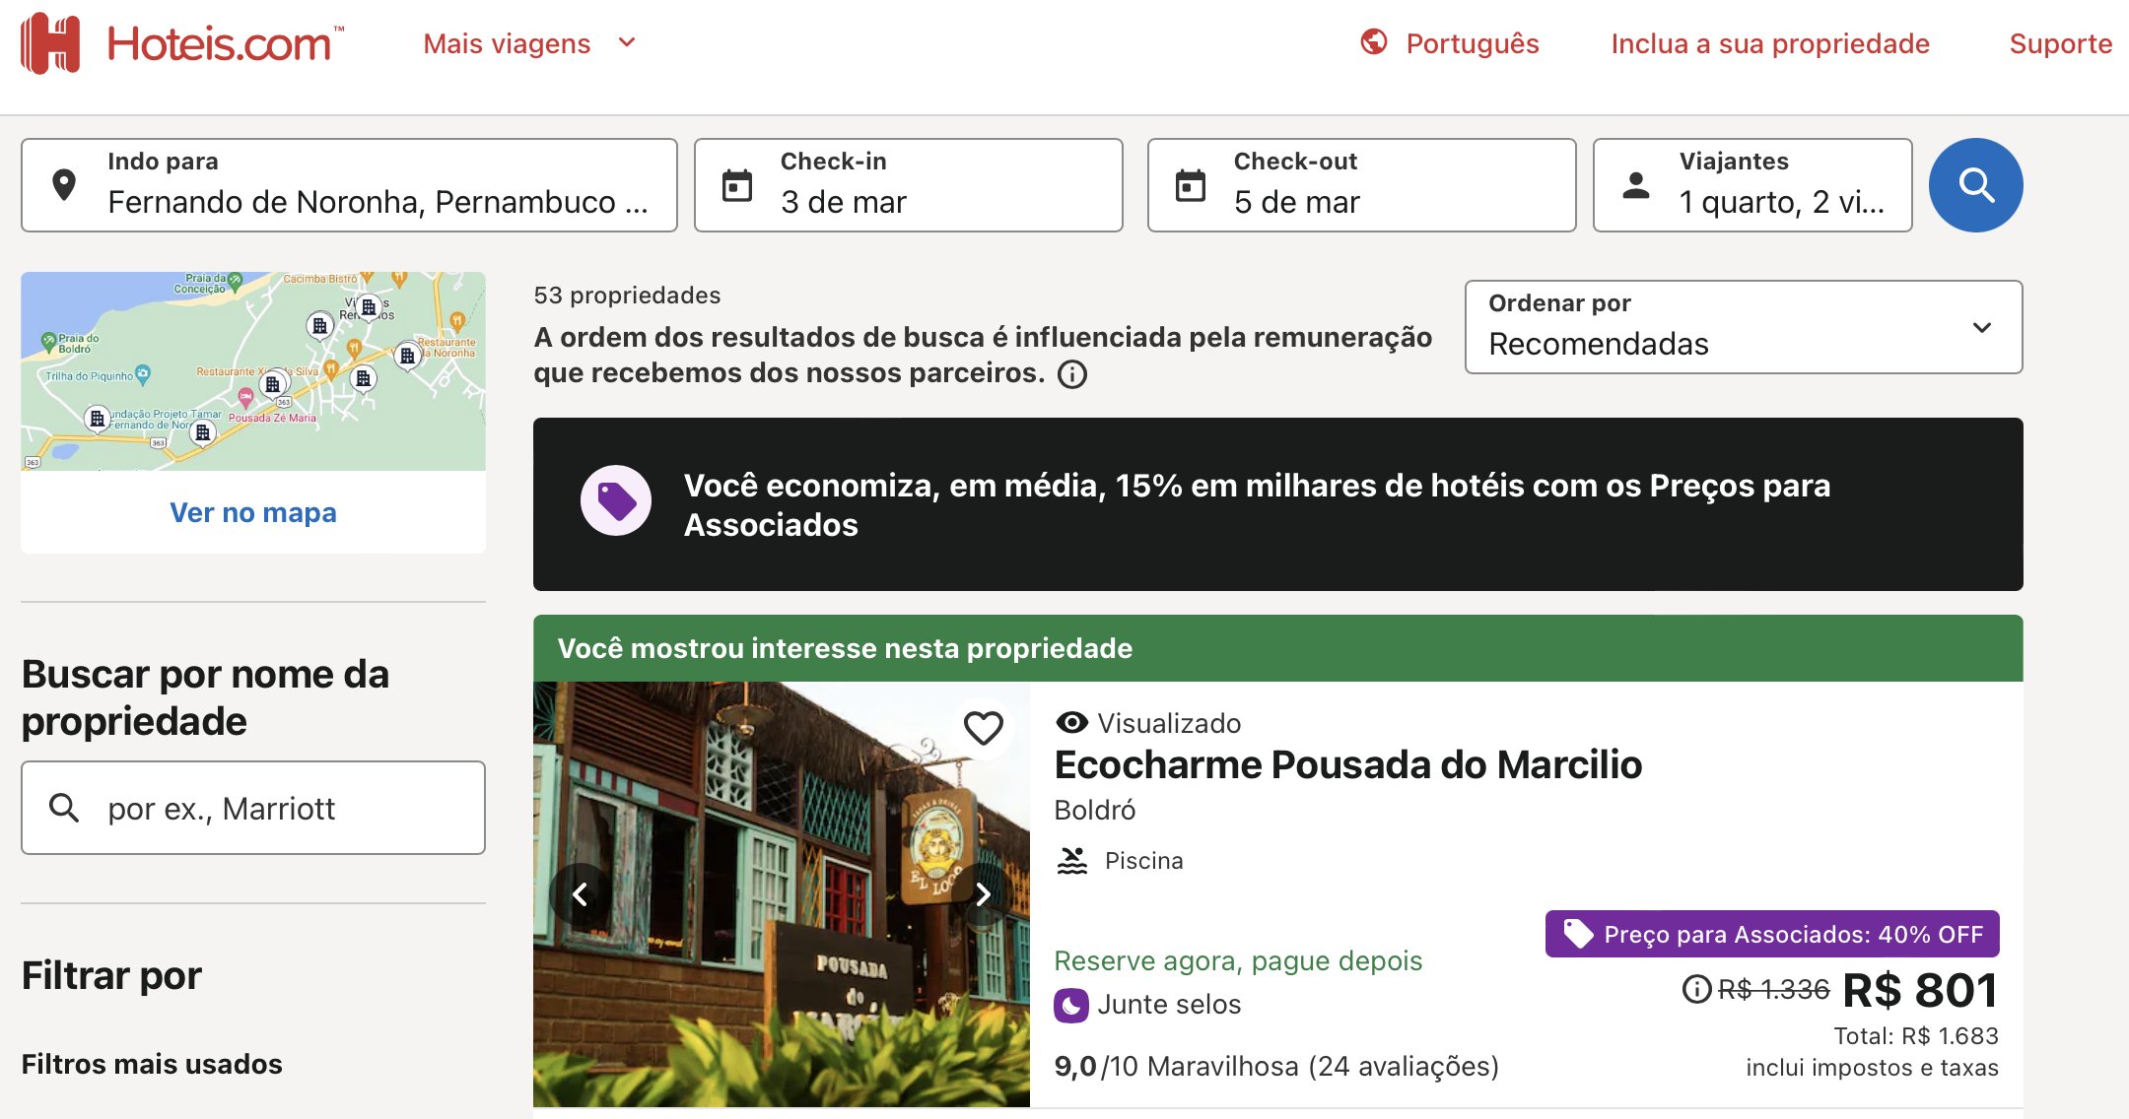Change language from Português
This screenshot has height=1119, width=2129.
(x=1472, y=43)
